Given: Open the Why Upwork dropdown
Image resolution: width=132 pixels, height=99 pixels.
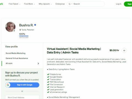Looking at the screenshot, I should (x=45, y=4).
